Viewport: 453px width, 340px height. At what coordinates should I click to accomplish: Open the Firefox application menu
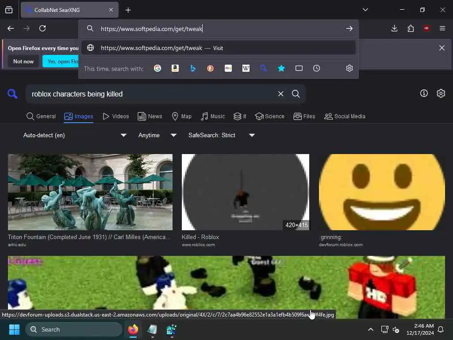click(442, 28)
